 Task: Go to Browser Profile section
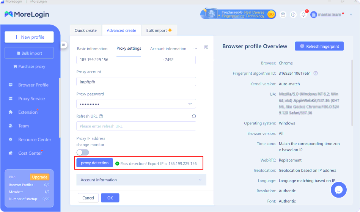[33, 85]
